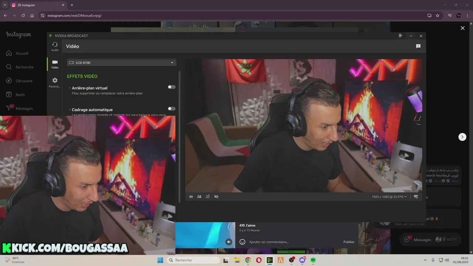
Task: Open Discord from the taskbar
Action: [x=302, y=260]
